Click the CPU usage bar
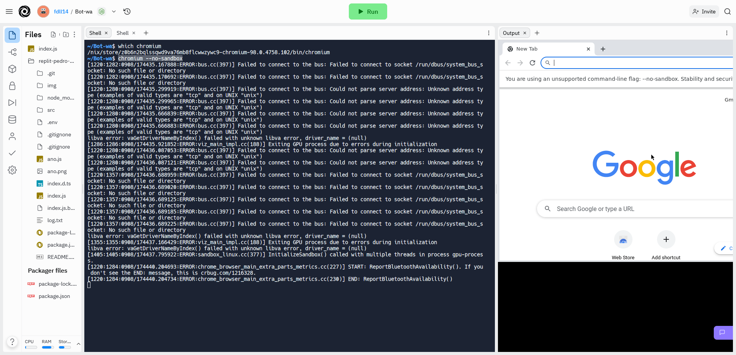Screen dimensions: 736x355 point(31,347)
